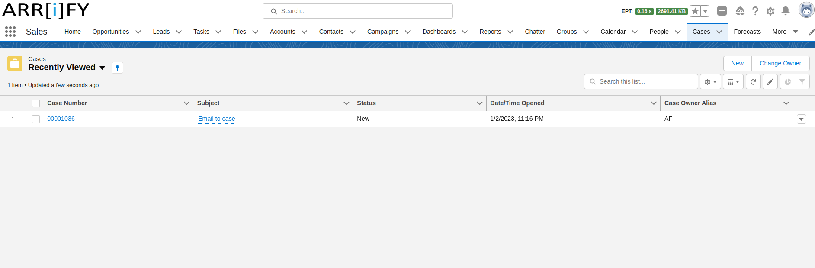
Task: Open row actions for case 00001036
Action: tap(802, 119)
